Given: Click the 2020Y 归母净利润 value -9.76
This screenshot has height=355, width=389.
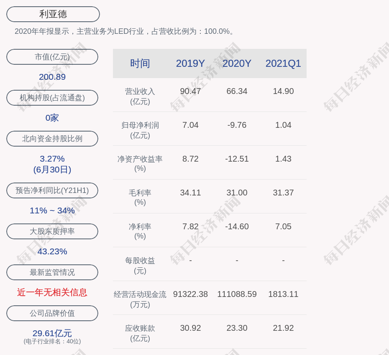Looking at the screenshot, I should [x=237, y=125].
